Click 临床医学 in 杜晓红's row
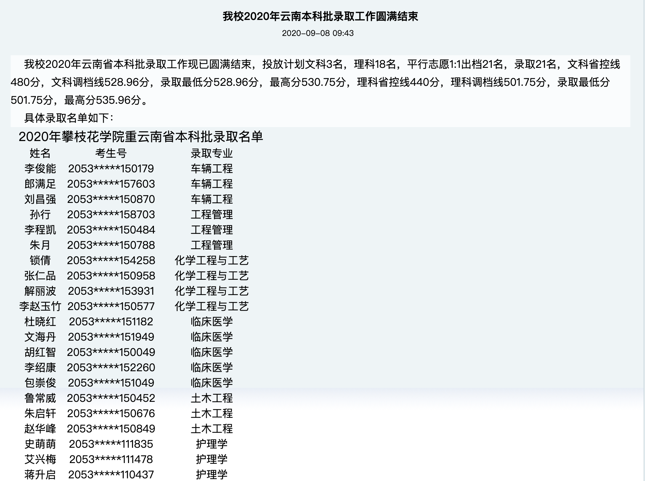 click(212, 322)
